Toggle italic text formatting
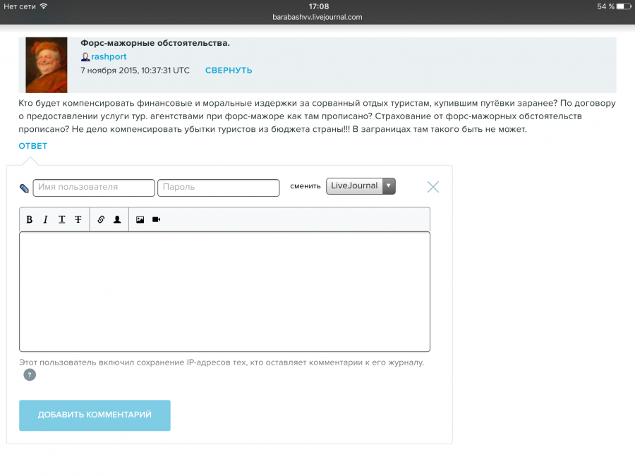This screenshot has width=635, height=476. coord(46,220)
